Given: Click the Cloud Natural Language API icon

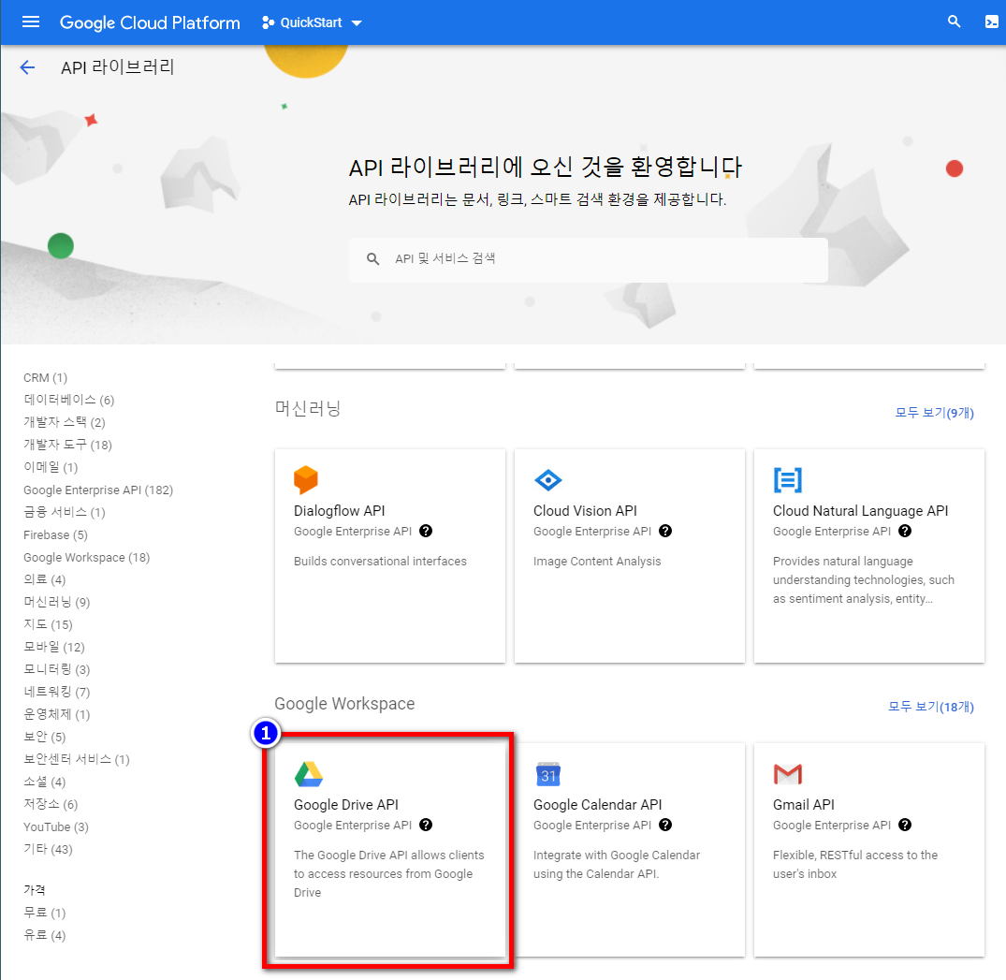Looking at the screenshot, I should pyautogui.click(x=787, y=479).
